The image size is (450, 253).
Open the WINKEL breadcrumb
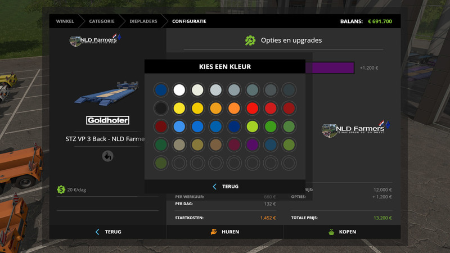pyautogui.click(x=65, y=21)
